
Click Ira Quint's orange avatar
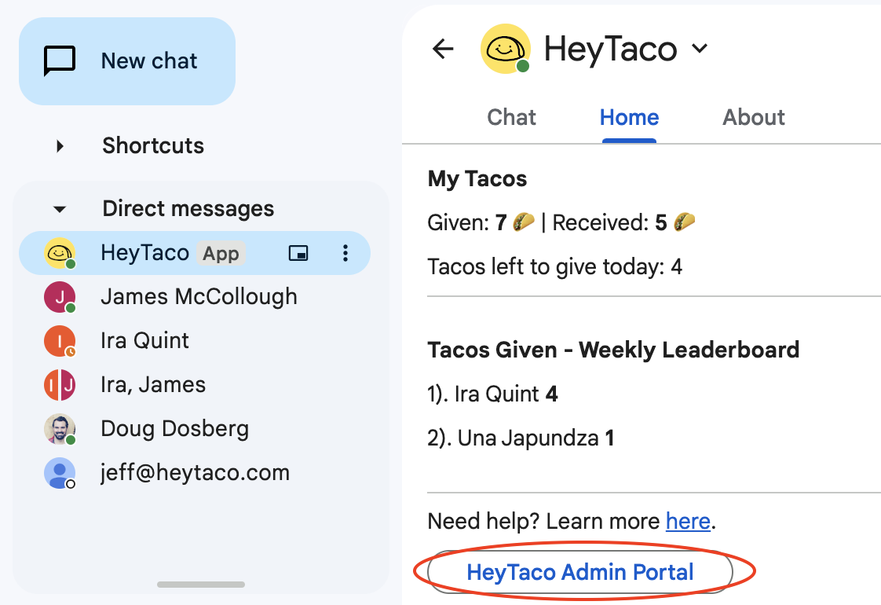pyautogui.click(x=60, y=341)
